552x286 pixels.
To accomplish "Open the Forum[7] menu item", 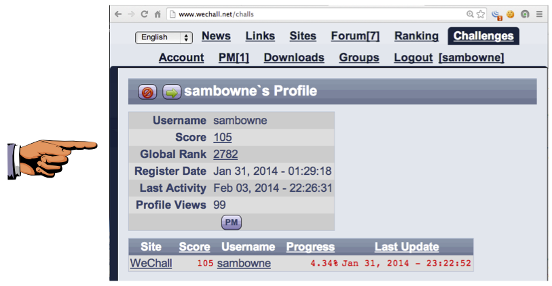I will (355, 36).
